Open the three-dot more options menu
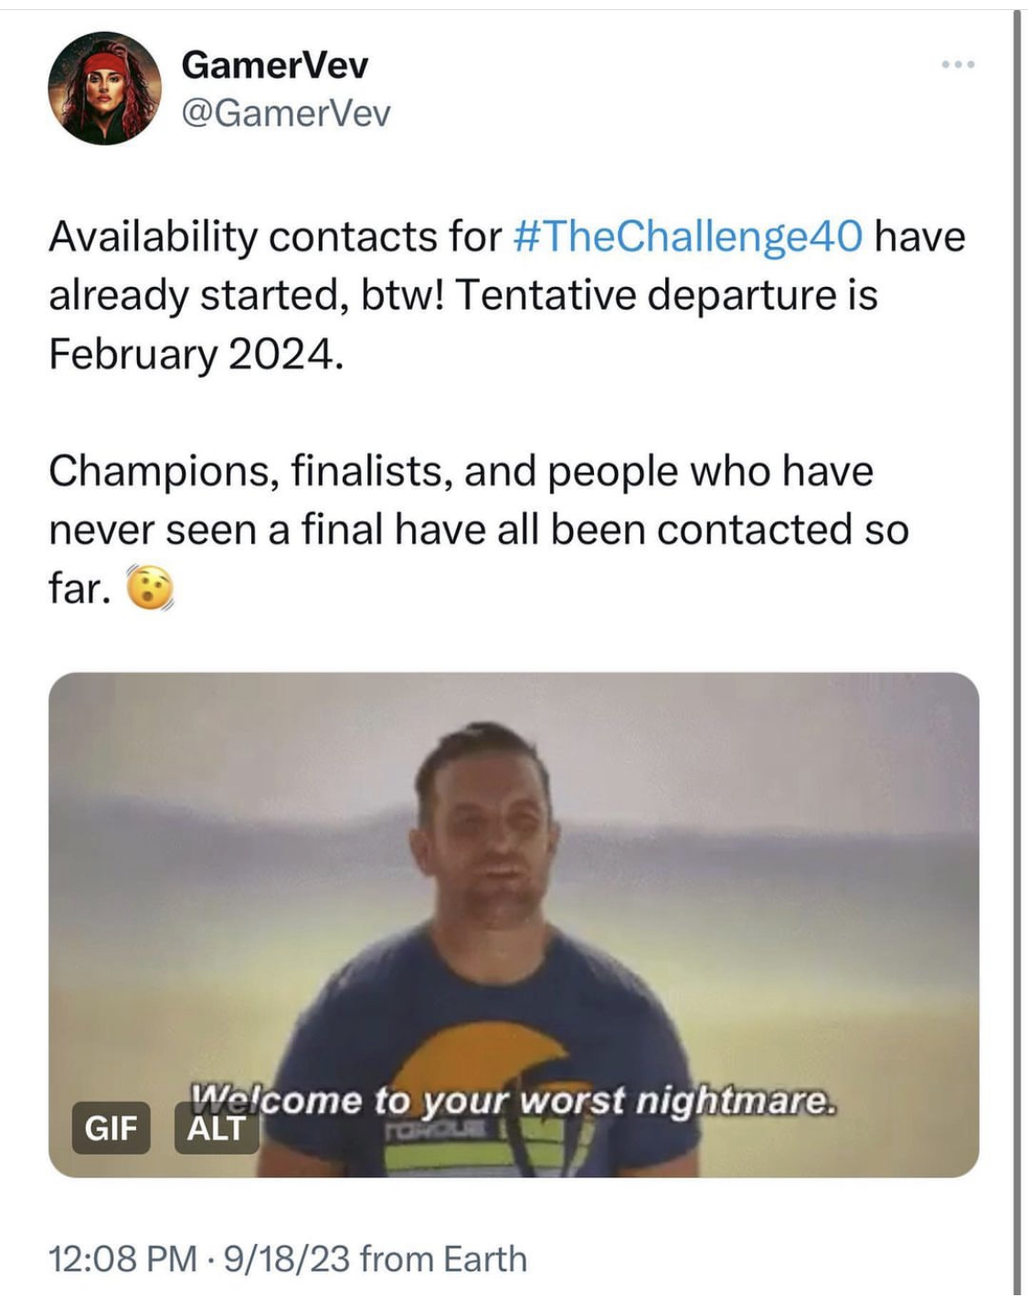The width and height of the screenshot is (1028, 1308). click(x=959, y=64)
